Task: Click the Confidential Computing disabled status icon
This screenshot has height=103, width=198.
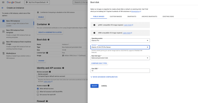Action: pyautogui.click(x=38, y=12)
